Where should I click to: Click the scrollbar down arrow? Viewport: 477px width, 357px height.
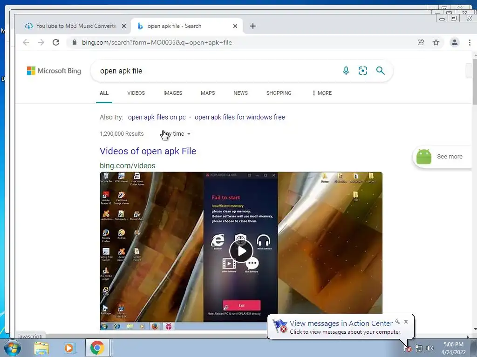point(475,329)
